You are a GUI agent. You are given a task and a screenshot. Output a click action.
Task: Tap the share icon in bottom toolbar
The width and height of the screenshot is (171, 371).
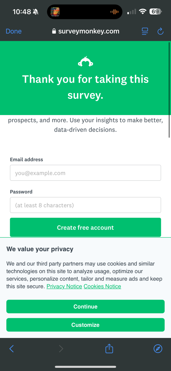point(109,348)
